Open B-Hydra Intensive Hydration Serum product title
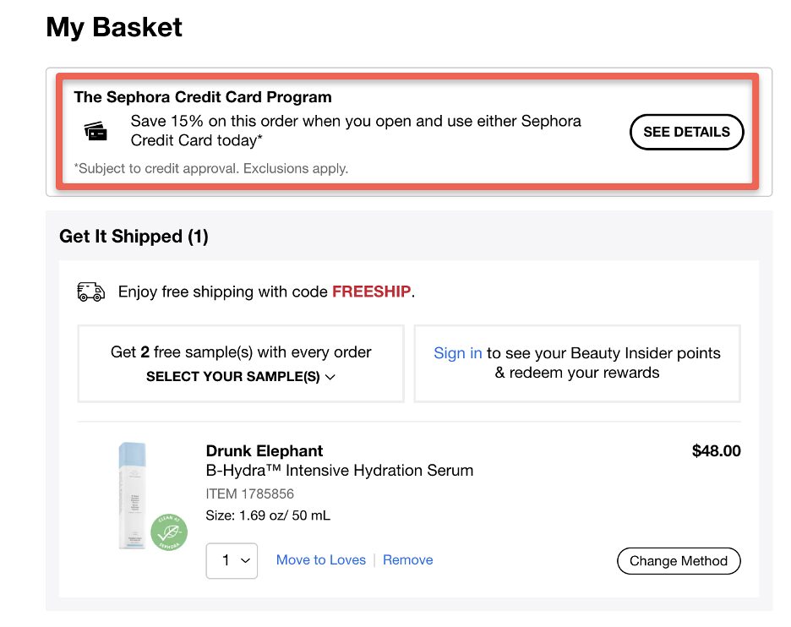The image size is (791, 627). tap(339, 470)
